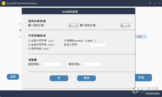Image resolution: width=162 pixels, height=97 pixels.
Task: Minimize the Any RAR Password Recovery window
Action: coord(155,3)
